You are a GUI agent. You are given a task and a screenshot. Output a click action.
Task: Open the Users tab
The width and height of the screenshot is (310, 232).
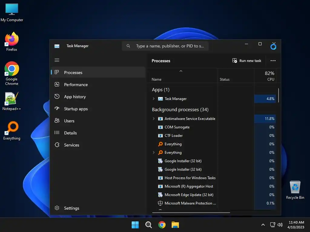click(x=98, y=121)
